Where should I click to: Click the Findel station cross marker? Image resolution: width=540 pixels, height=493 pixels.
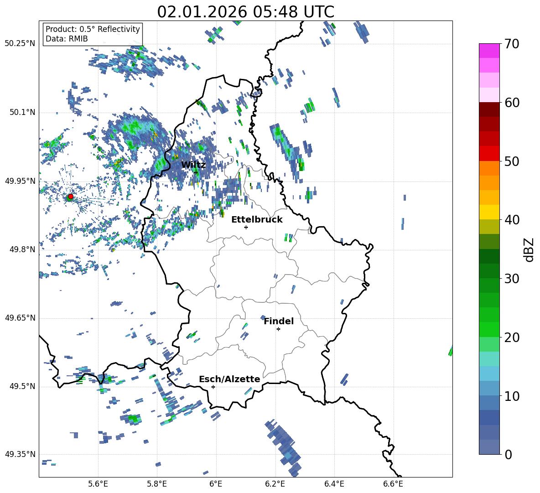coord(278,329)
